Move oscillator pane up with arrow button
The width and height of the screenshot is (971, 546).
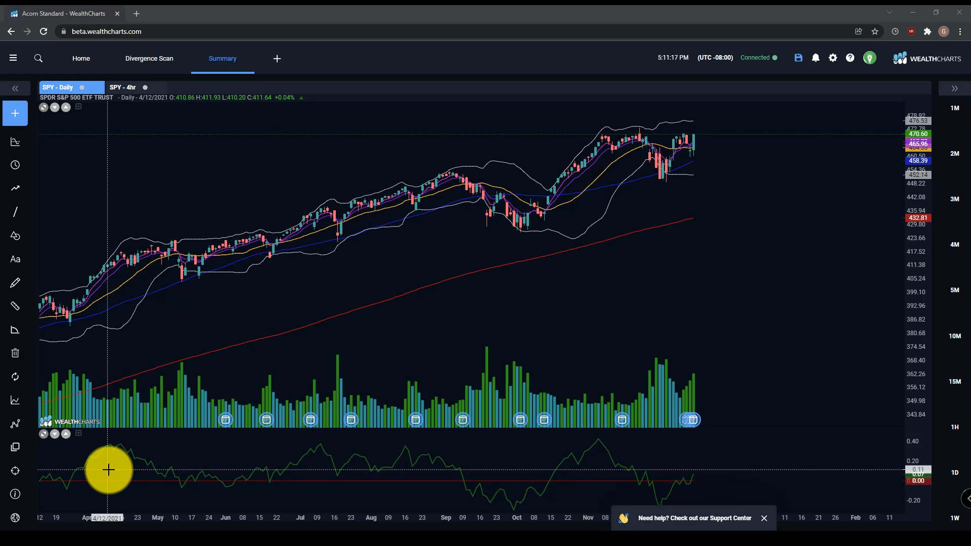66,434
